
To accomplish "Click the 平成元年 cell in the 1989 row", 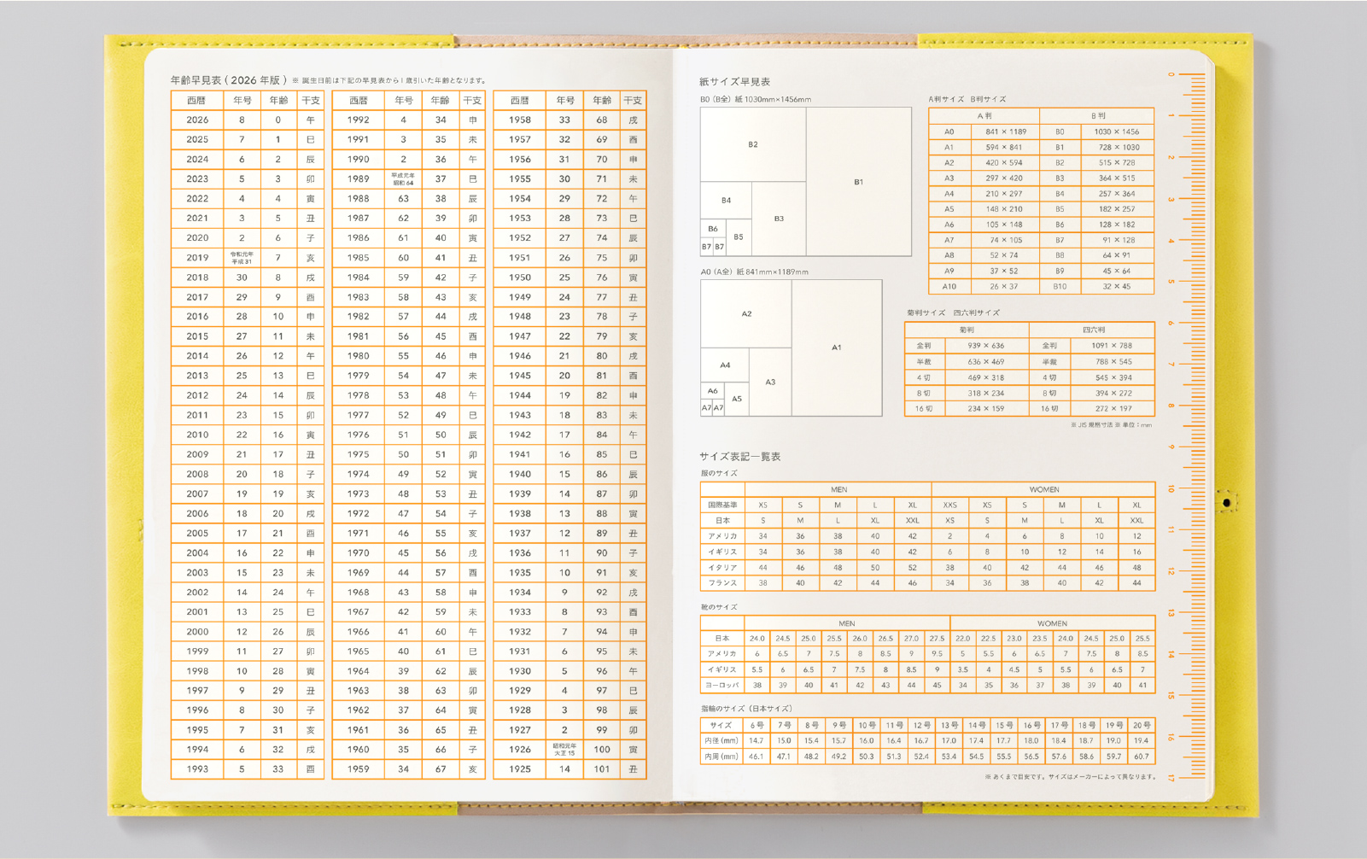I will pos(403,179).
